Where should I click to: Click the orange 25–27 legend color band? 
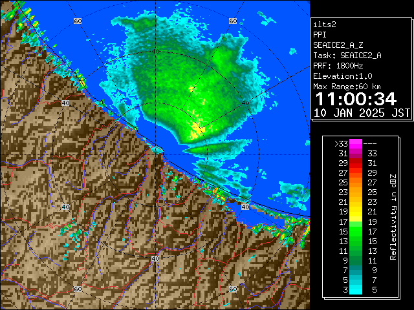click(356, 183)
